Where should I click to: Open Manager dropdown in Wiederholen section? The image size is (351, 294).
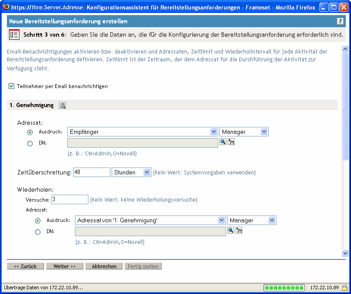click(x=252, y=220)
